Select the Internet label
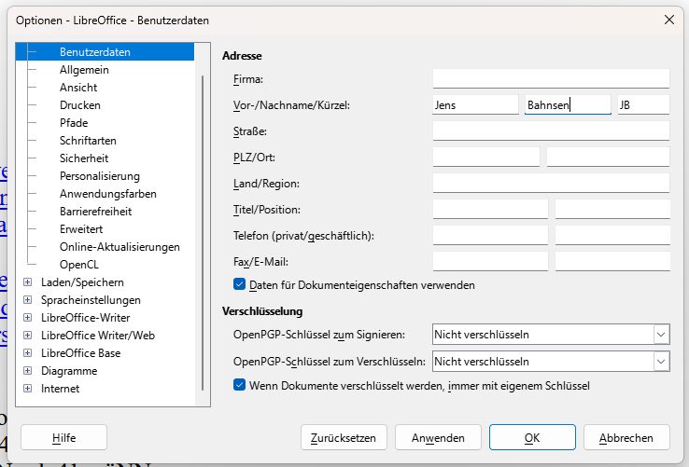The image size is (689, 467). (x=60, y=389)
